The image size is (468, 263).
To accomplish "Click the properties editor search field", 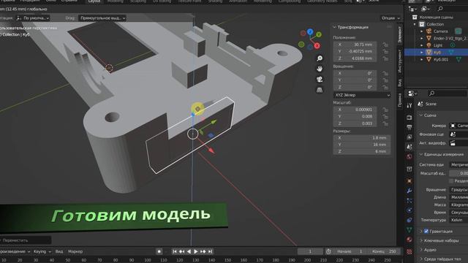I will tap(447, 94).
